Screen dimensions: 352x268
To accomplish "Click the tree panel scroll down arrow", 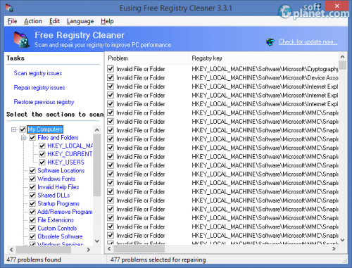I will point(97,241).
